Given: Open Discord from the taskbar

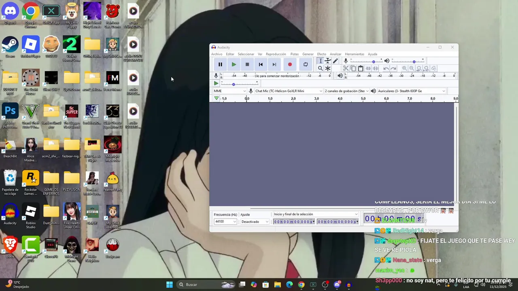Looking at the screenshot, I should [x=337, y=285].
